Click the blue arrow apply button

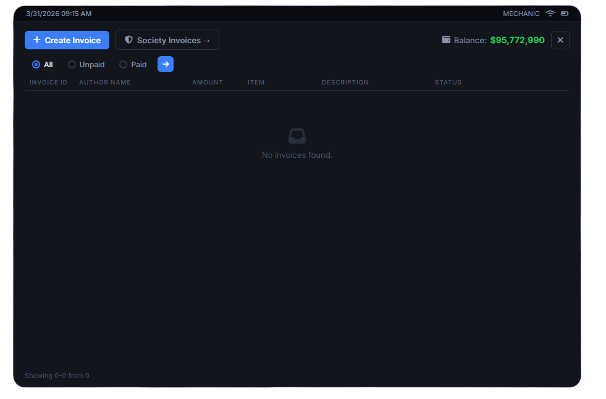pyautogui.click(x=166, y=64)
